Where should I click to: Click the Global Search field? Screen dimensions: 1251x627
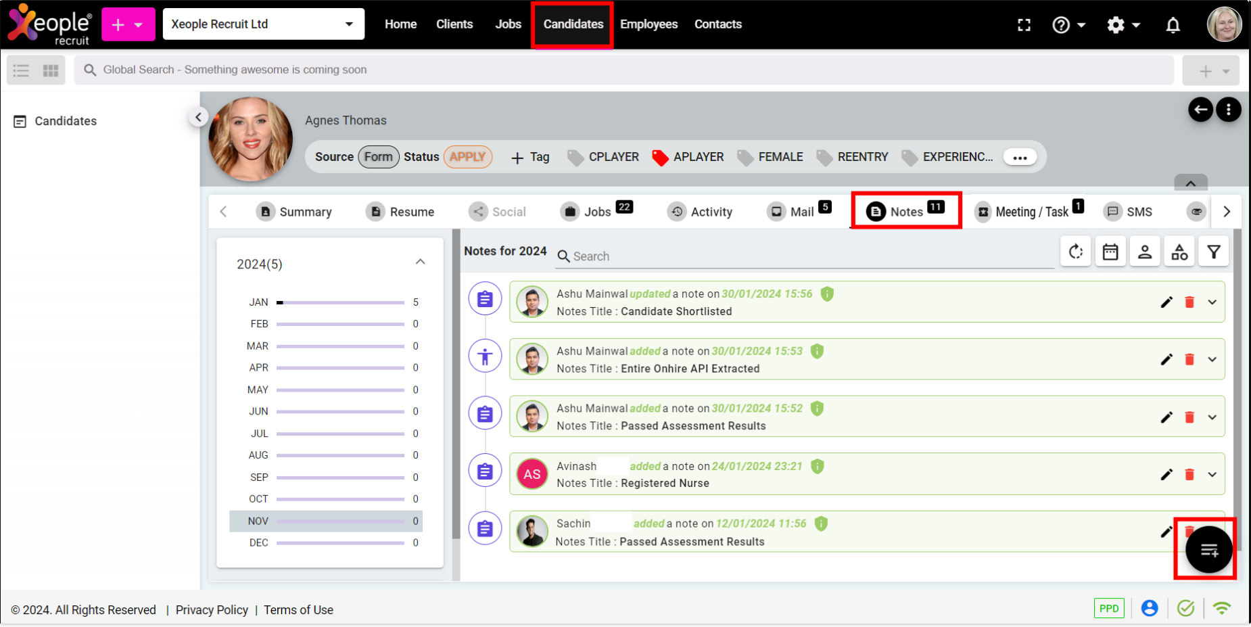(x=623, y=70)
